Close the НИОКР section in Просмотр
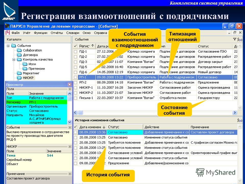Screen dimensions: 245x184 pyautogui.click(x=70, y=147)
